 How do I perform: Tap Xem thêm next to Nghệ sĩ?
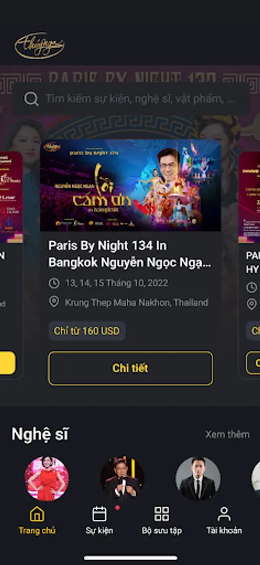[x=227, y=434]
